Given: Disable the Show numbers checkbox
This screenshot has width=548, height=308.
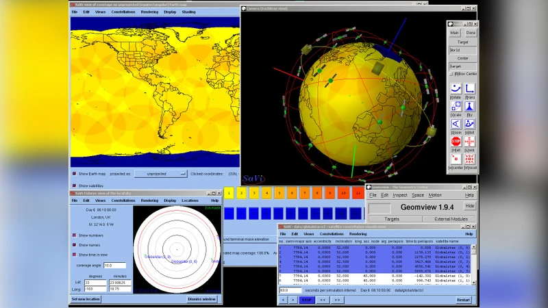Looking at the screenshot, I should click(75, 235).
